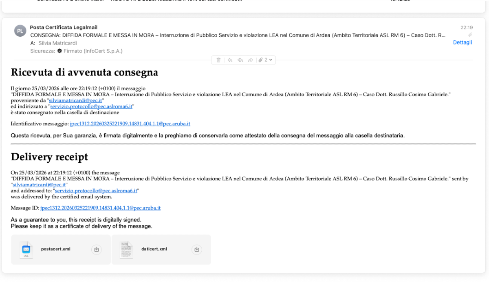The height and width of the screenshot is (292, 489).
Task: Click silviamatricardi@pec.it in Italian receipt
Action: pyautogui.click(x=76, y=100)
